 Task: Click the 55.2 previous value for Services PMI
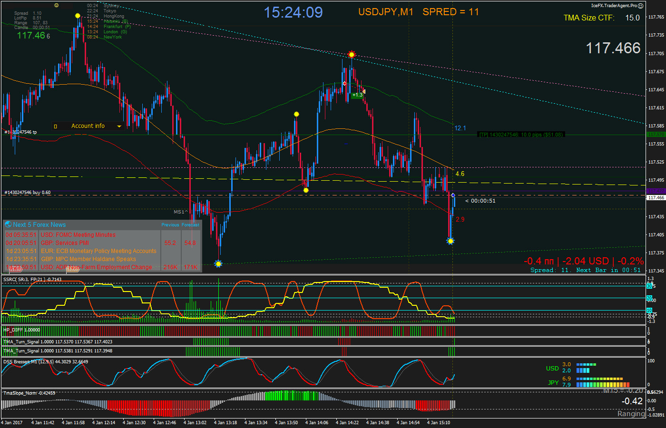pyautogui.click(x=170, y=243)
